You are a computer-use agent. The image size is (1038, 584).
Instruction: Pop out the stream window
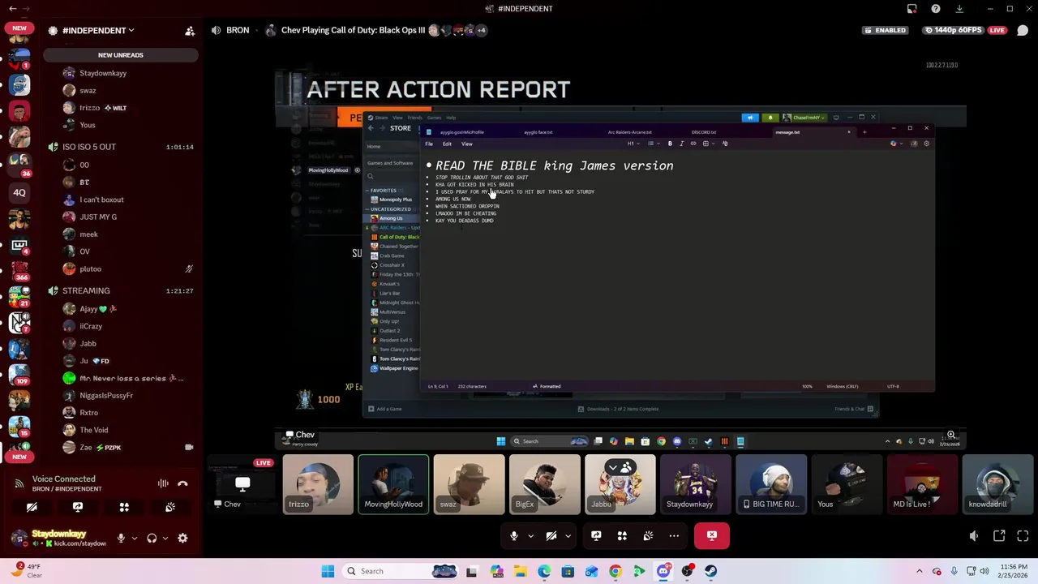tap(999, 535)
